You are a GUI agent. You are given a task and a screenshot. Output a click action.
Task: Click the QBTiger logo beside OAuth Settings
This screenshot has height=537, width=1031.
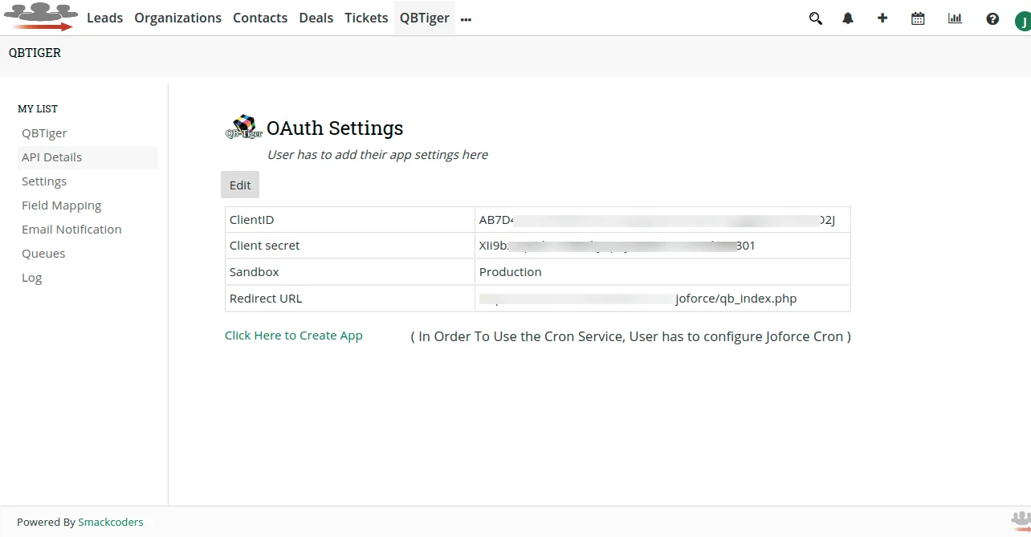[243, 126]
